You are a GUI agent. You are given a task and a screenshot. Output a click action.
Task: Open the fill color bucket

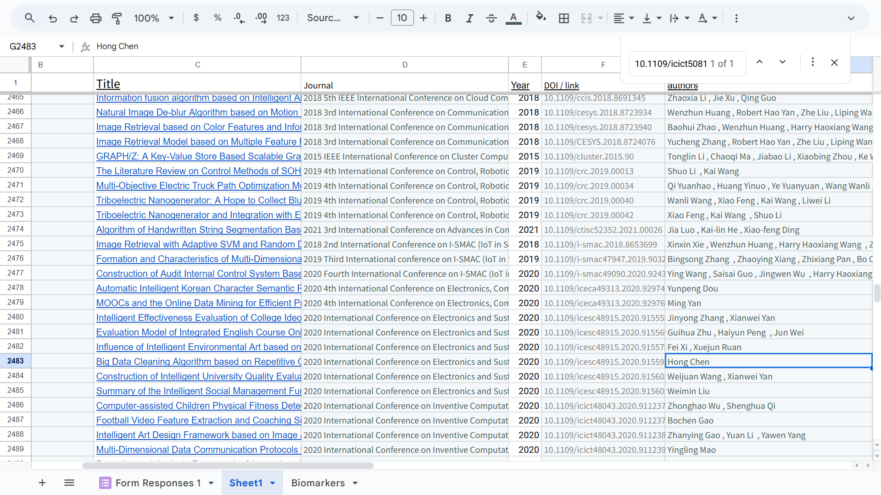[x=541, y=17]
